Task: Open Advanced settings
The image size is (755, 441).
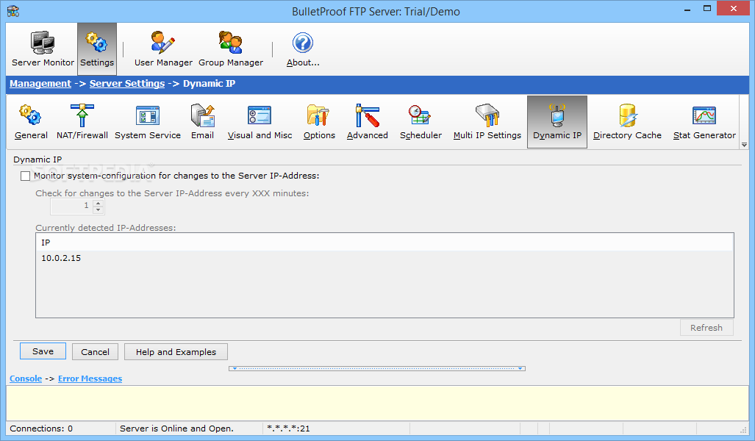Action: pos(368,122)
